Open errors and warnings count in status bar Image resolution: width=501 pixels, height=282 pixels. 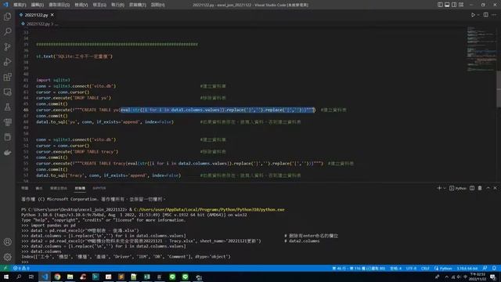(21, 268)
